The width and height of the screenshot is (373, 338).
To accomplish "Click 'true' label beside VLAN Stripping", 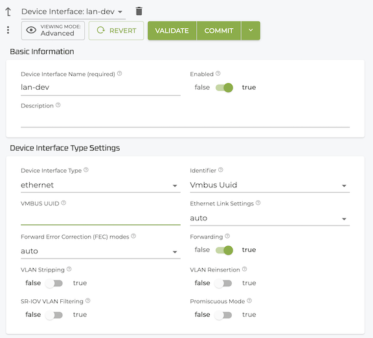I will (x=80, y=283).
